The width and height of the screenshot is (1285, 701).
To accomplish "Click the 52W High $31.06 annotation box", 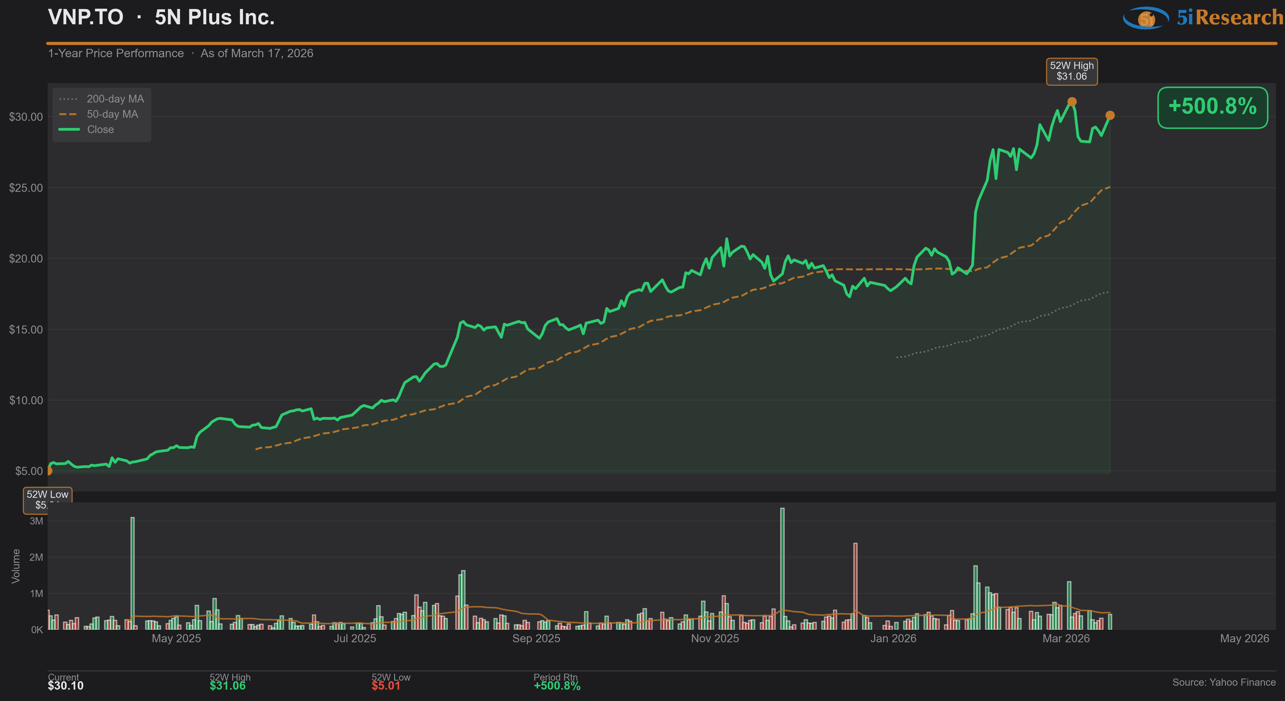I will (x=1071, y=71).
